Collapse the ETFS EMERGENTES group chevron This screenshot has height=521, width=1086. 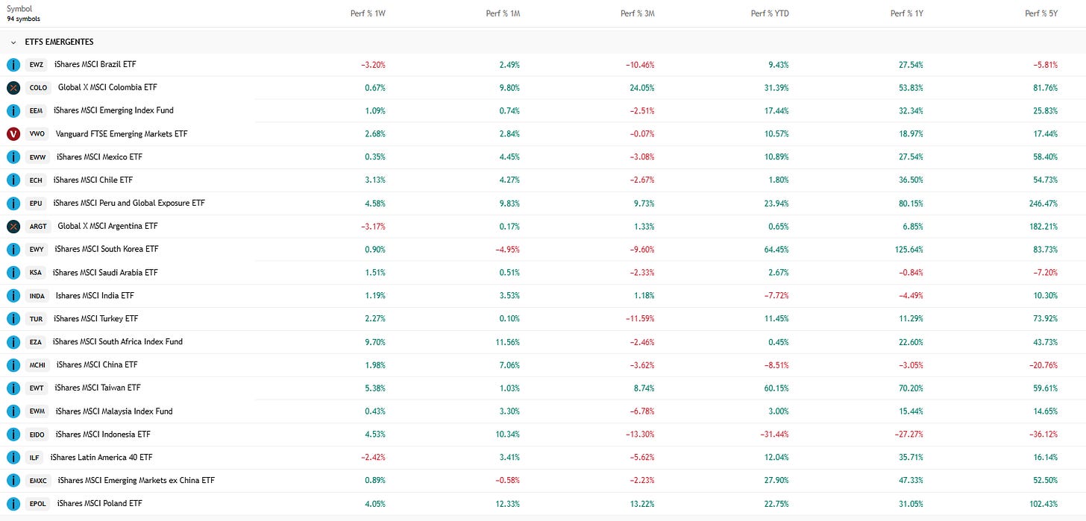pyautogui.click(x=13, y=42)
